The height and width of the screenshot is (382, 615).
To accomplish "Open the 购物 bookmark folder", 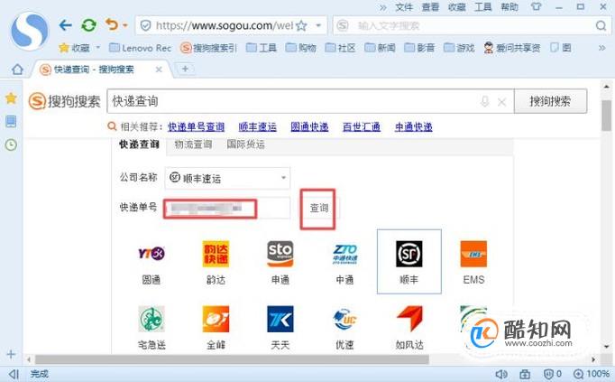I will (301, 48).
